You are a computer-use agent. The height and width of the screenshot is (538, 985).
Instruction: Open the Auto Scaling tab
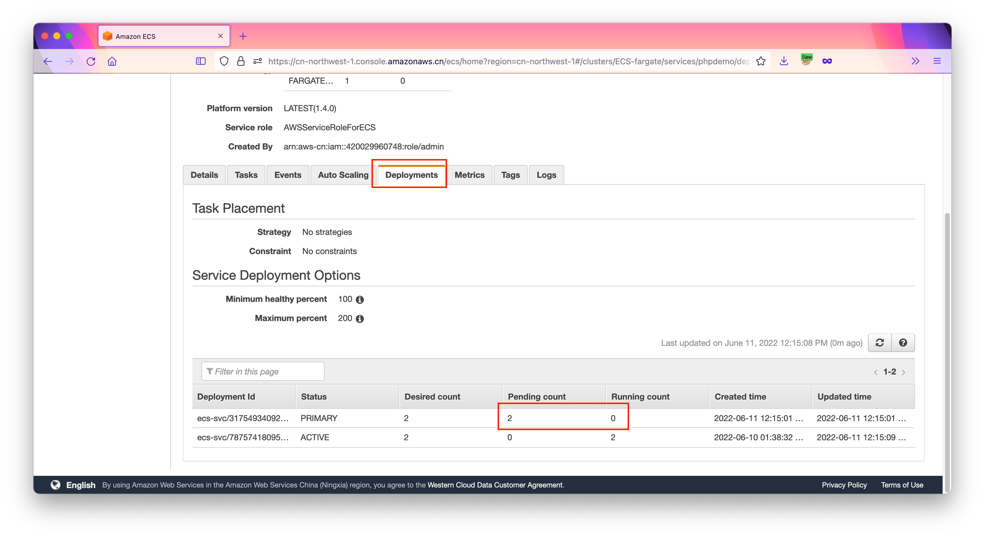[343, 175]
